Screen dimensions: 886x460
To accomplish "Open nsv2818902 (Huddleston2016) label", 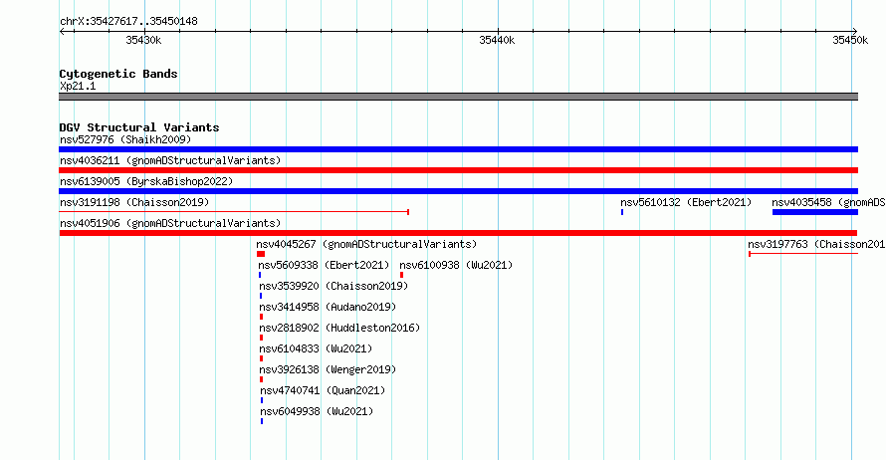I will pyautogui.click(x=339, y=328).
